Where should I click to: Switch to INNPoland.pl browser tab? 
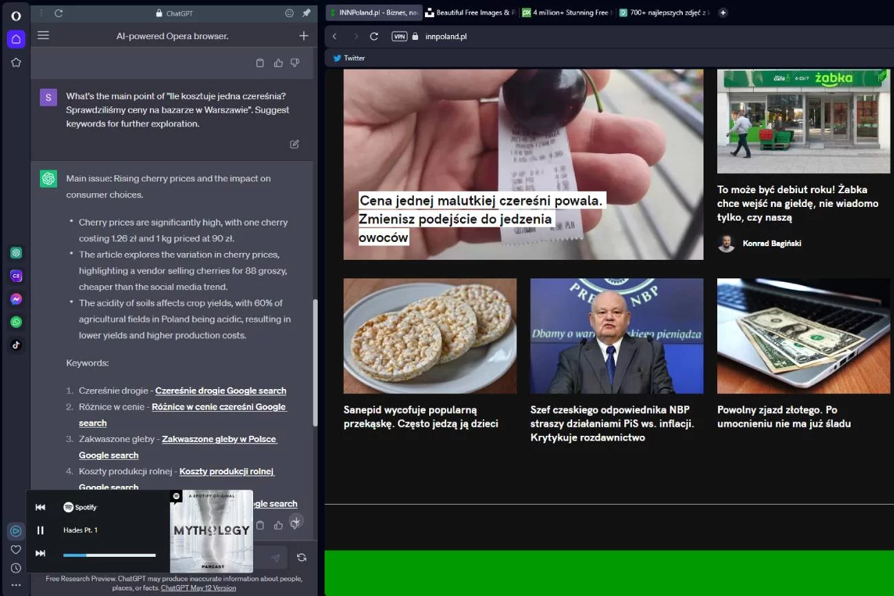tap(373, 12)
